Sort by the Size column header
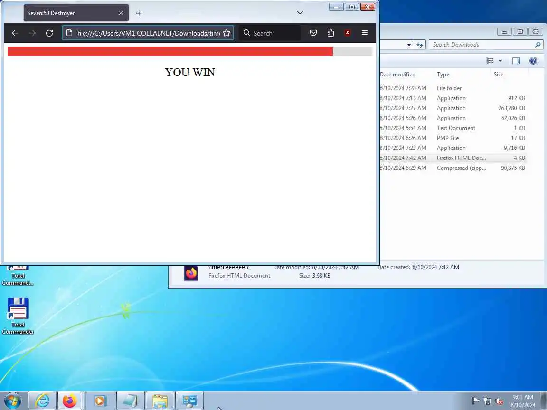 (509, 74)
